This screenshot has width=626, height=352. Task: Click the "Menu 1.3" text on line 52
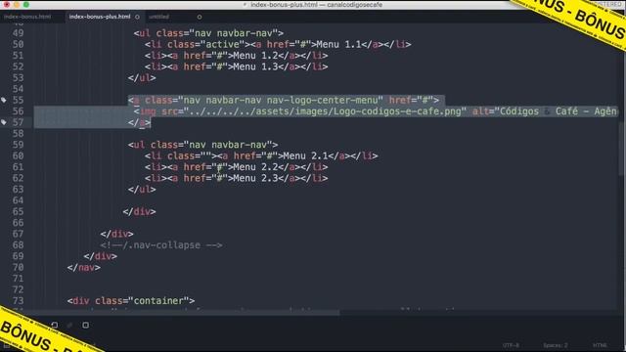coord(256,66)
